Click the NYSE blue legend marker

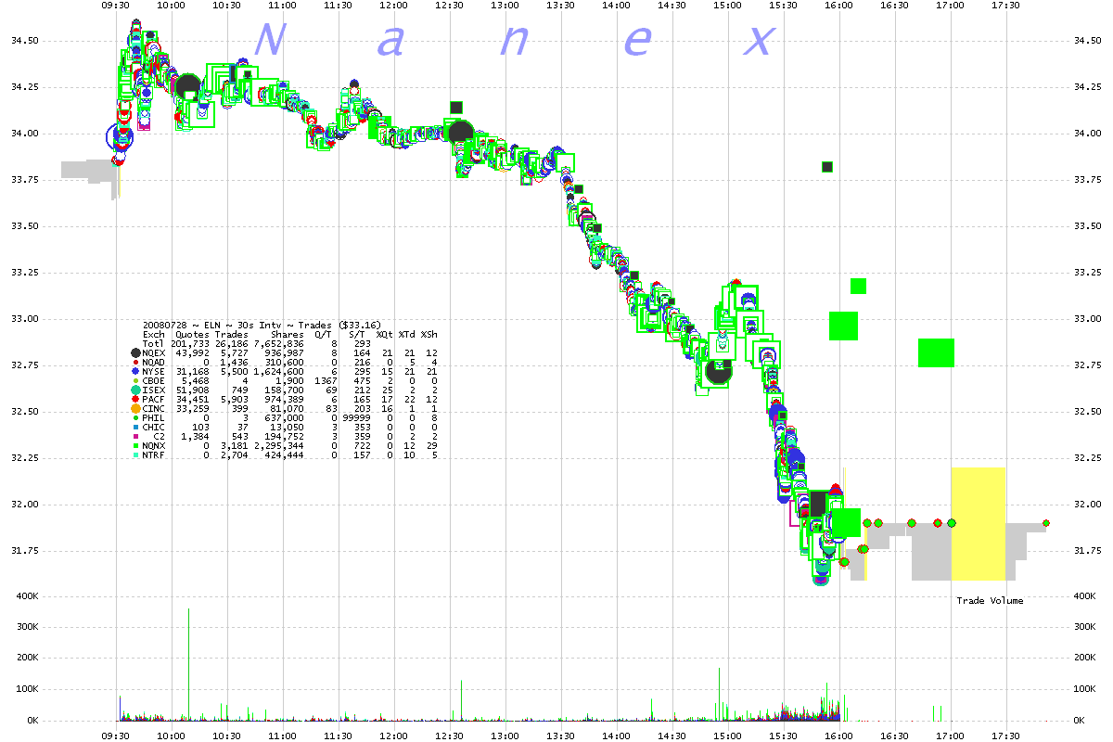coord(135,371)
